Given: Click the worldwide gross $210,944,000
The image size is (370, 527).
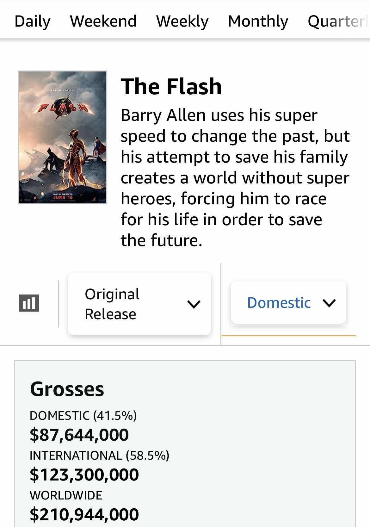Looking at the screenshot, I should [84, 514].
